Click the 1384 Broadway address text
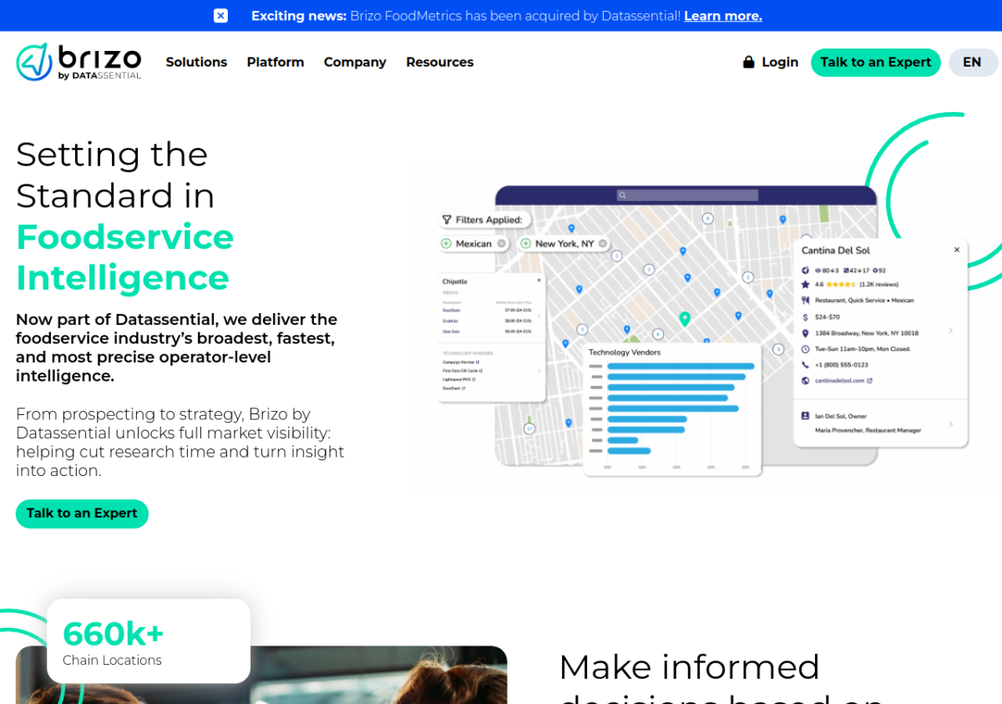The width and height of the screenshot is (1002, 704). pyautogui.click(x=867, y=333)
